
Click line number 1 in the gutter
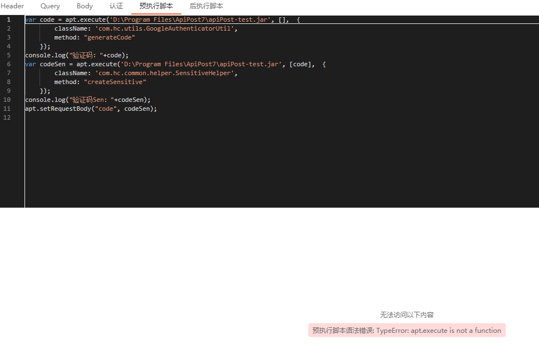8,19
